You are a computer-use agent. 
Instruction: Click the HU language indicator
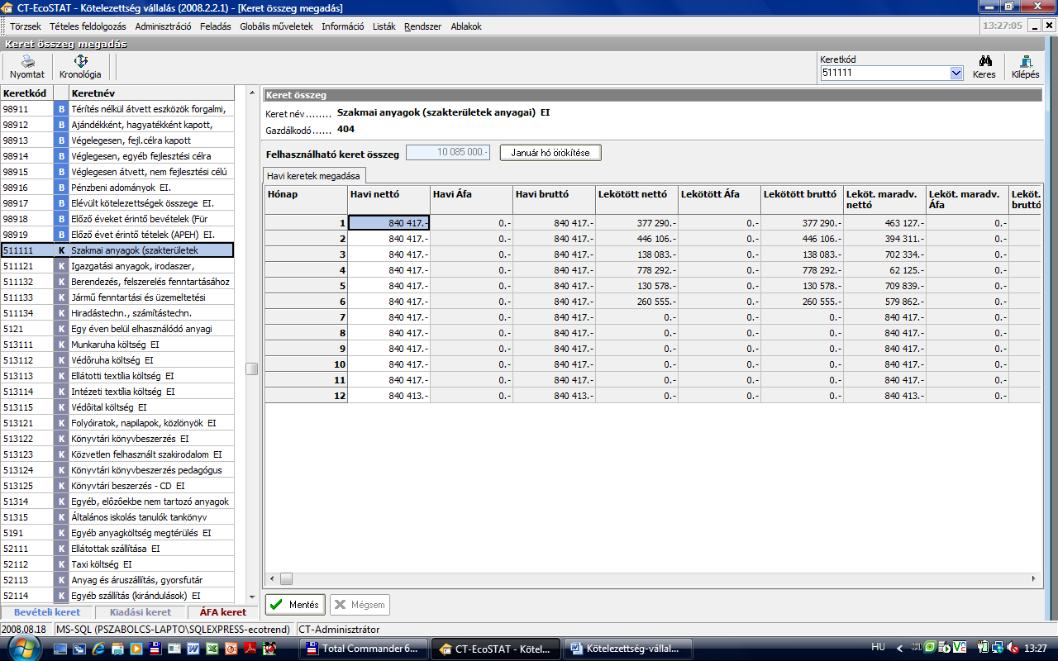(x=878, y=648)
